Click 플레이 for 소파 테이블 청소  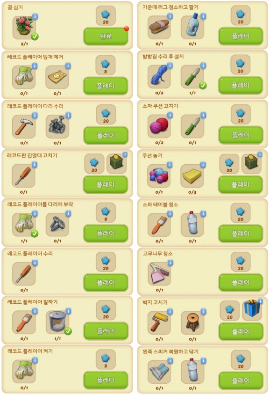241,234
